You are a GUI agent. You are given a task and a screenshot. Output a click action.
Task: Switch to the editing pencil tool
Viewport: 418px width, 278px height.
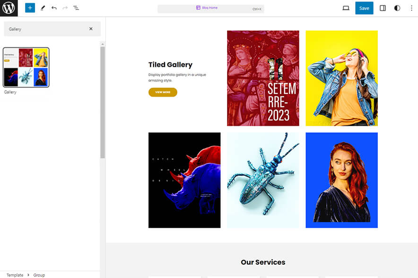(x=43, y=8)
